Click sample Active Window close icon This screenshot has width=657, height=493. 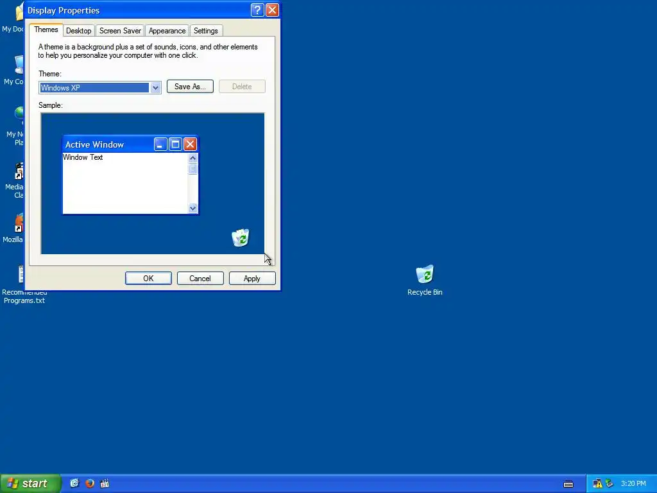190,144
